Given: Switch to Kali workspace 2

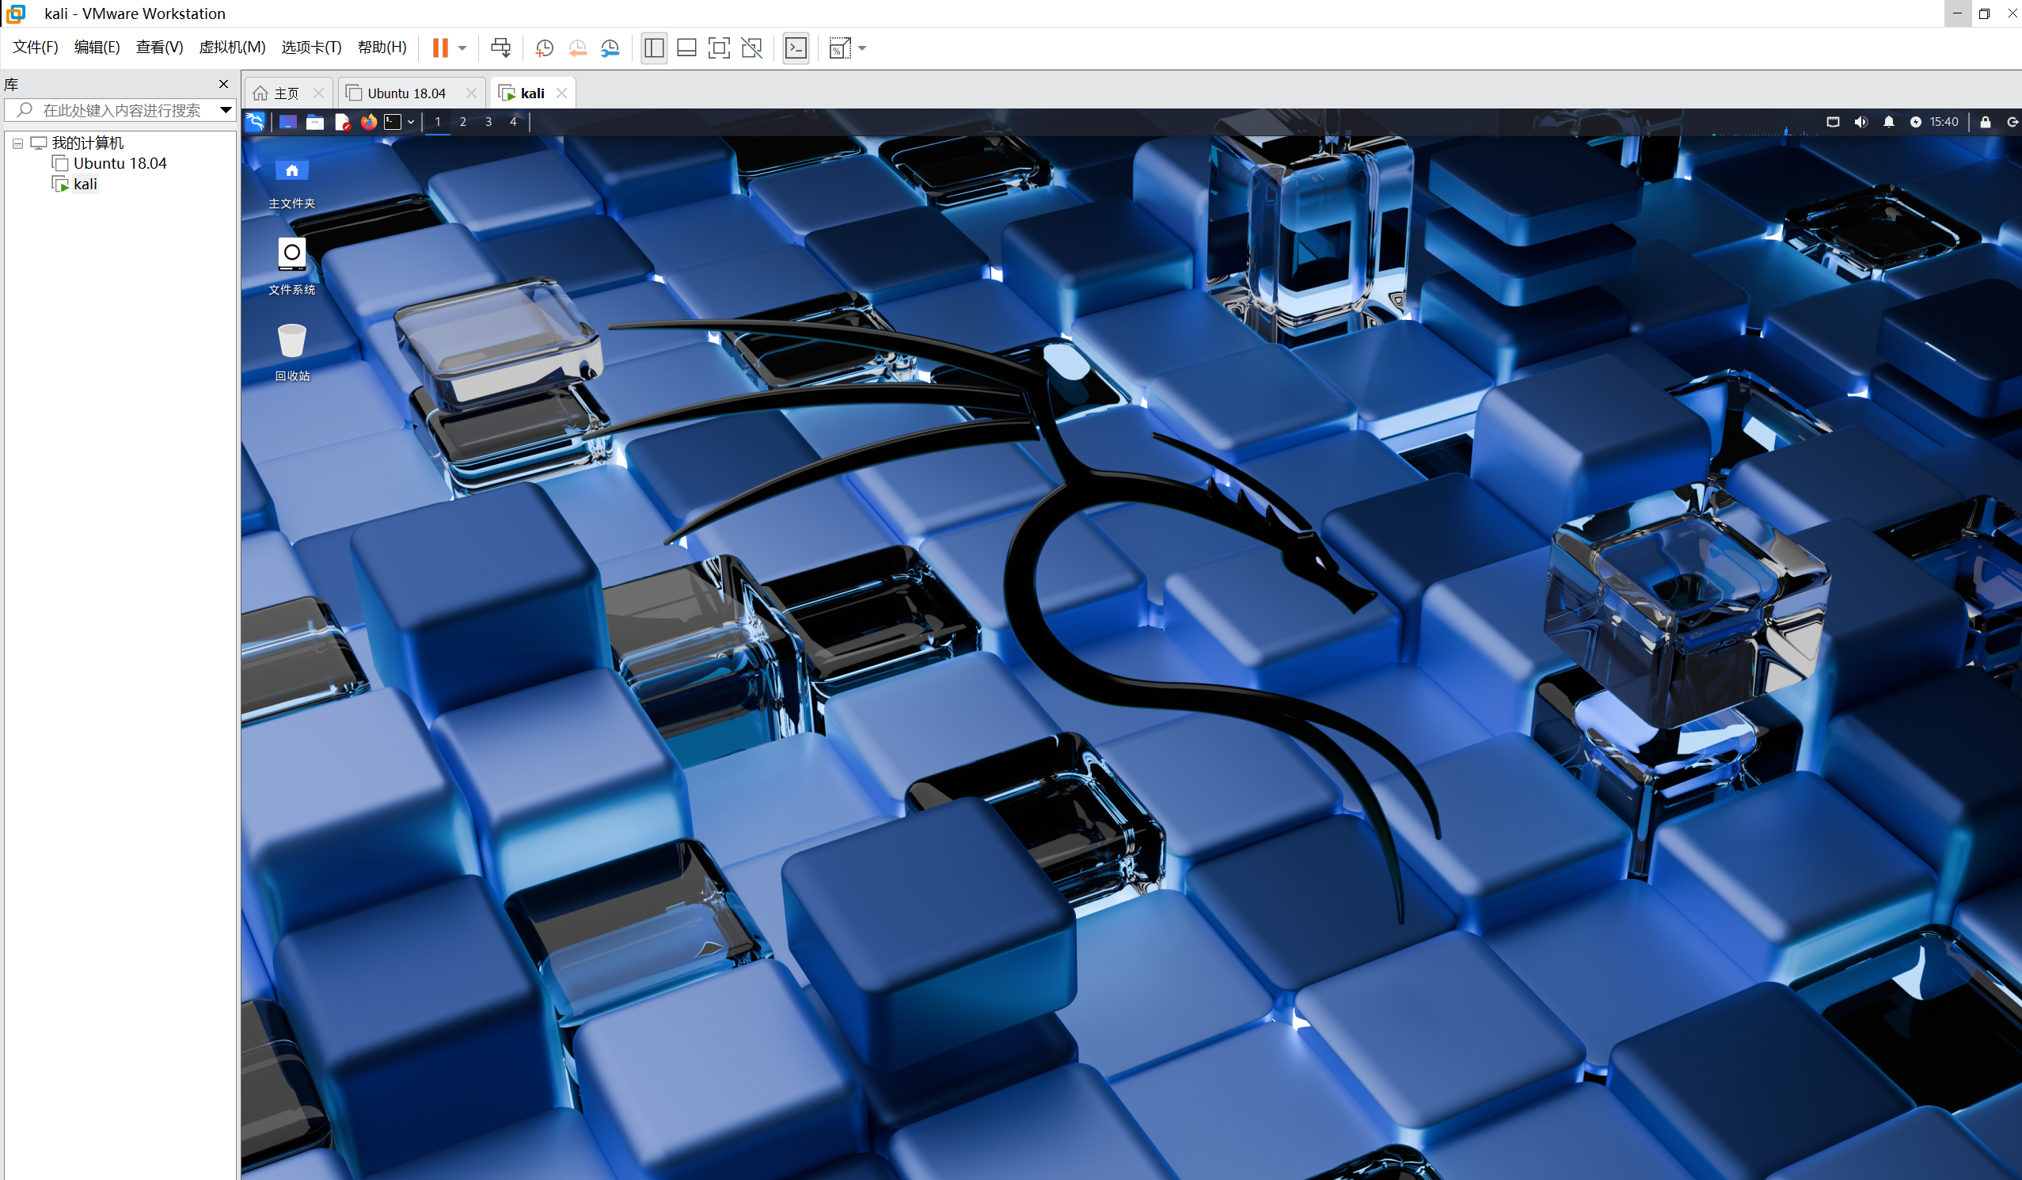Looking at the screenshot, I should (463, 122).
